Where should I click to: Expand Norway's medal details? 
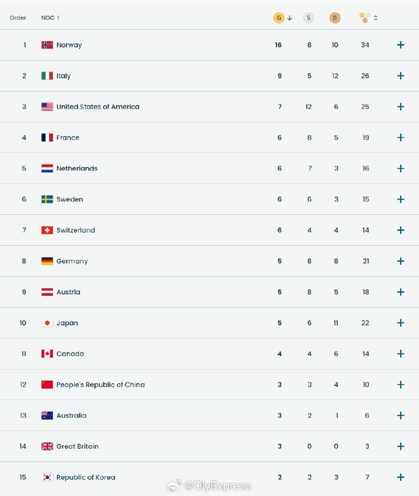[x=401, y=45]
